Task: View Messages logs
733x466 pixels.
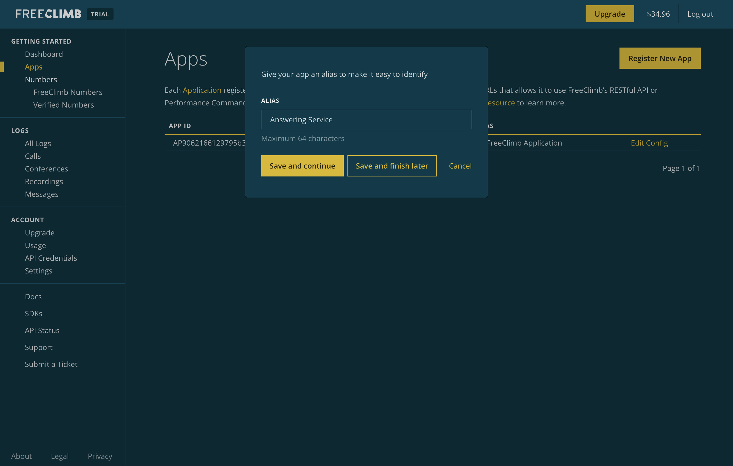Action: point(41,194)
